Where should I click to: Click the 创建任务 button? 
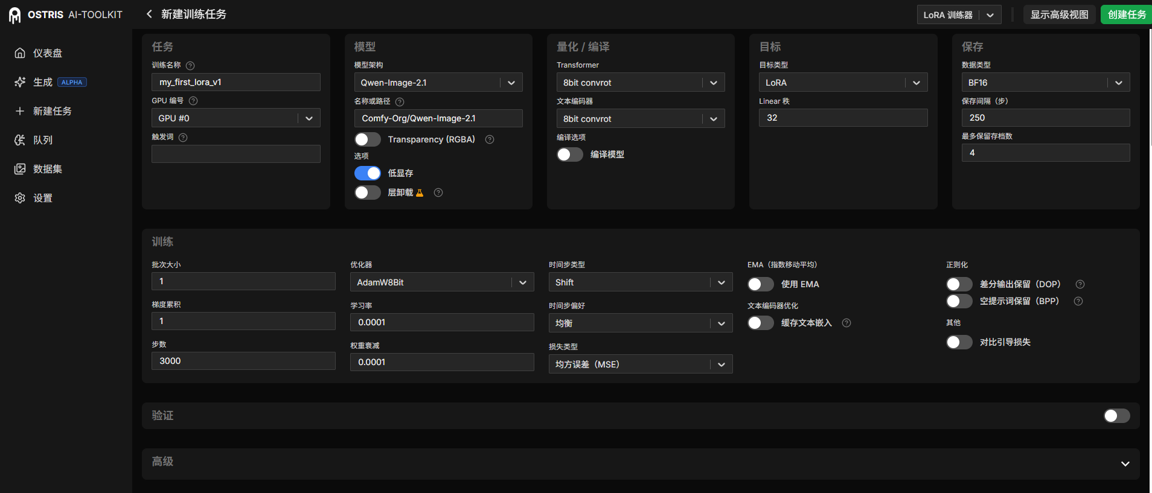[x=1127, y=14]
